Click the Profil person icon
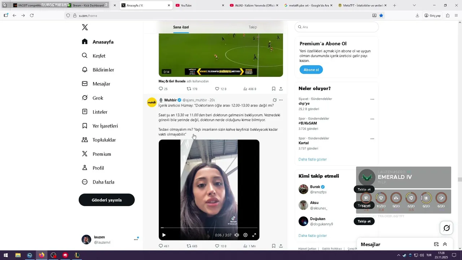 [85, 168]
